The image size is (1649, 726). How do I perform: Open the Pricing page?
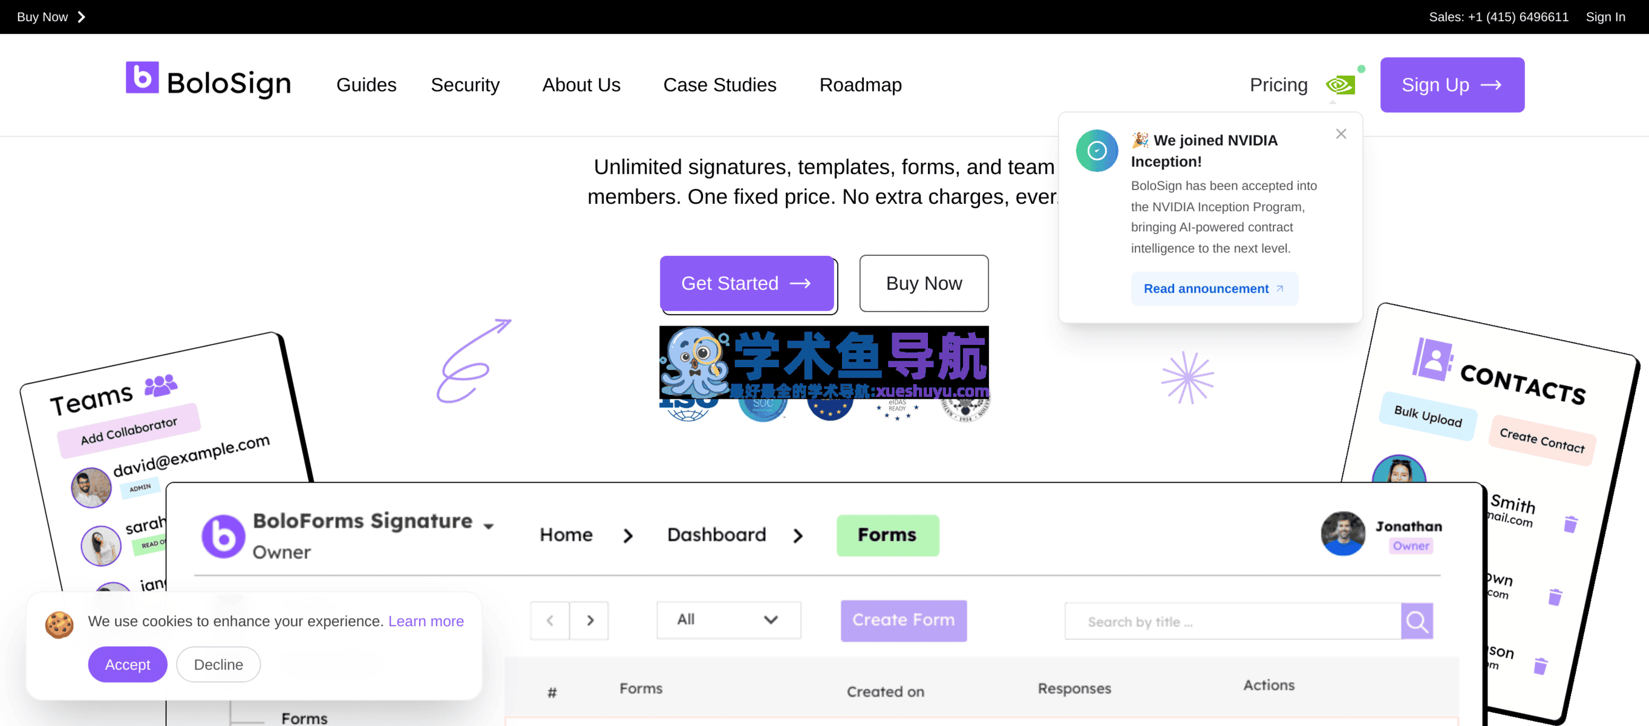(x=1278, y=85)
